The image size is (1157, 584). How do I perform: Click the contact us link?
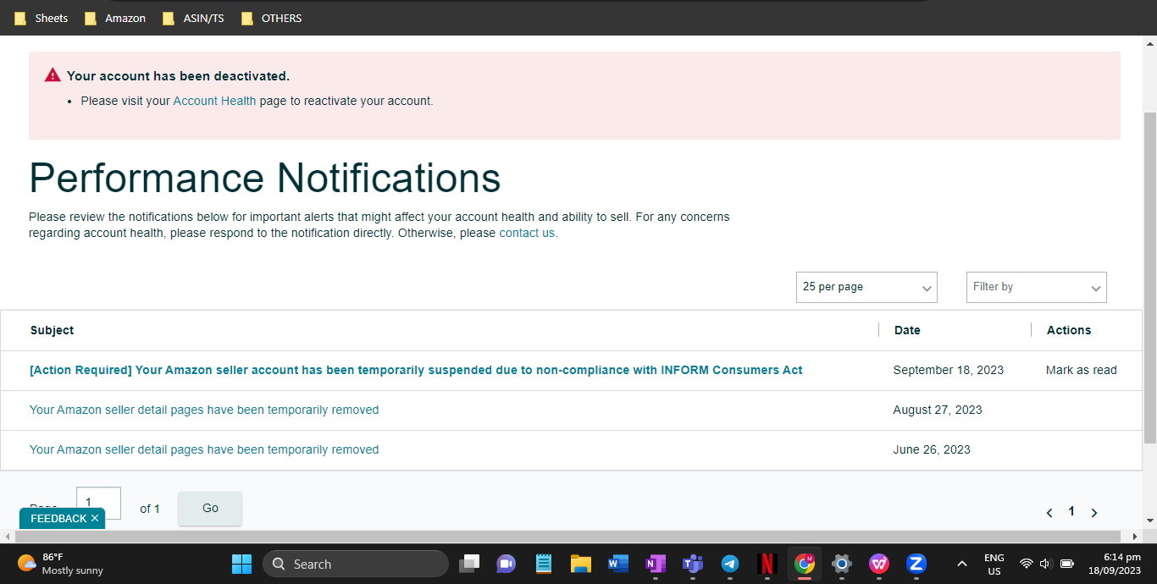pyautogui.click(x=527, y=233)
